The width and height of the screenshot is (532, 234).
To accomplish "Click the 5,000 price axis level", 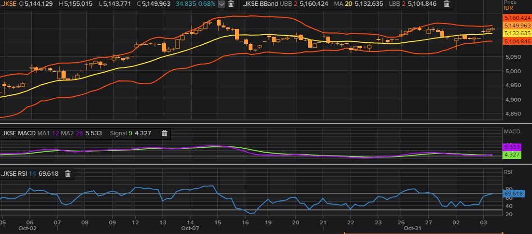I will click(513, 71).
